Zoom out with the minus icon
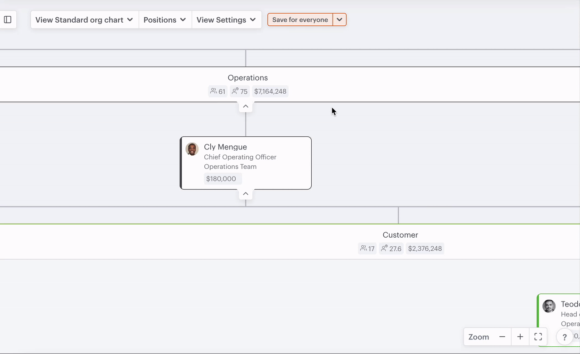This screenshot has width=580, height=354. point(502,337)
